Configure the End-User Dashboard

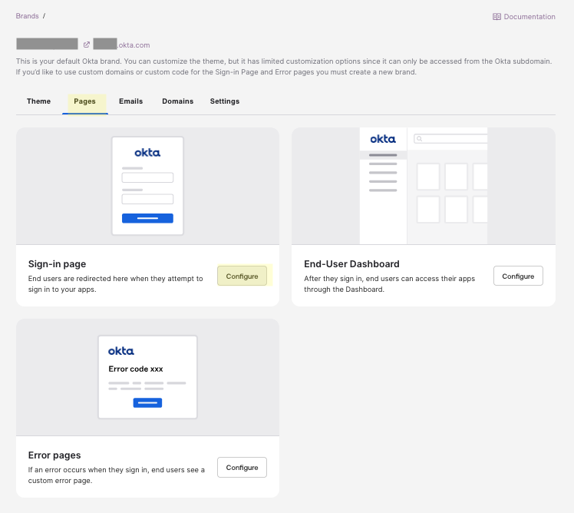(518, 276)
